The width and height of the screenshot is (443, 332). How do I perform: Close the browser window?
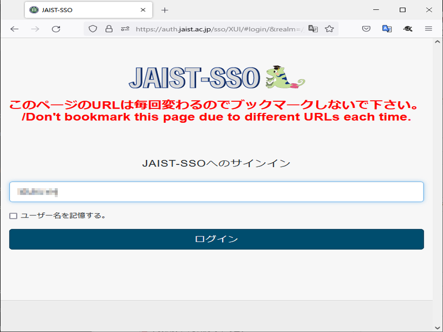click(429, 10)
